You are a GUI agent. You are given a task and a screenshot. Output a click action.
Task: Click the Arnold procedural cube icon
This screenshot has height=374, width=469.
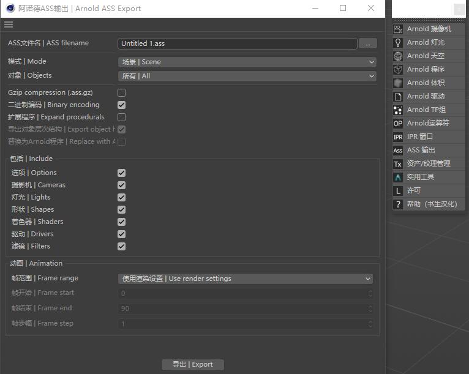click(398, 69)
